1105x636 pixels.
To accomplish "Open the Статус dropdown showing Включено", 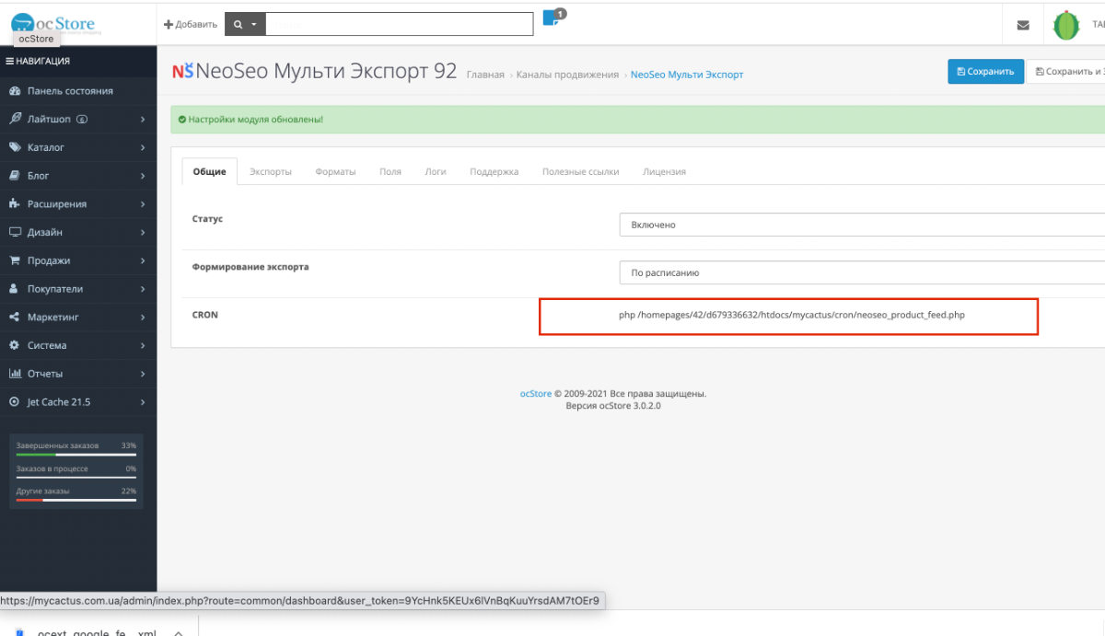I will click(x=862, y=225).
